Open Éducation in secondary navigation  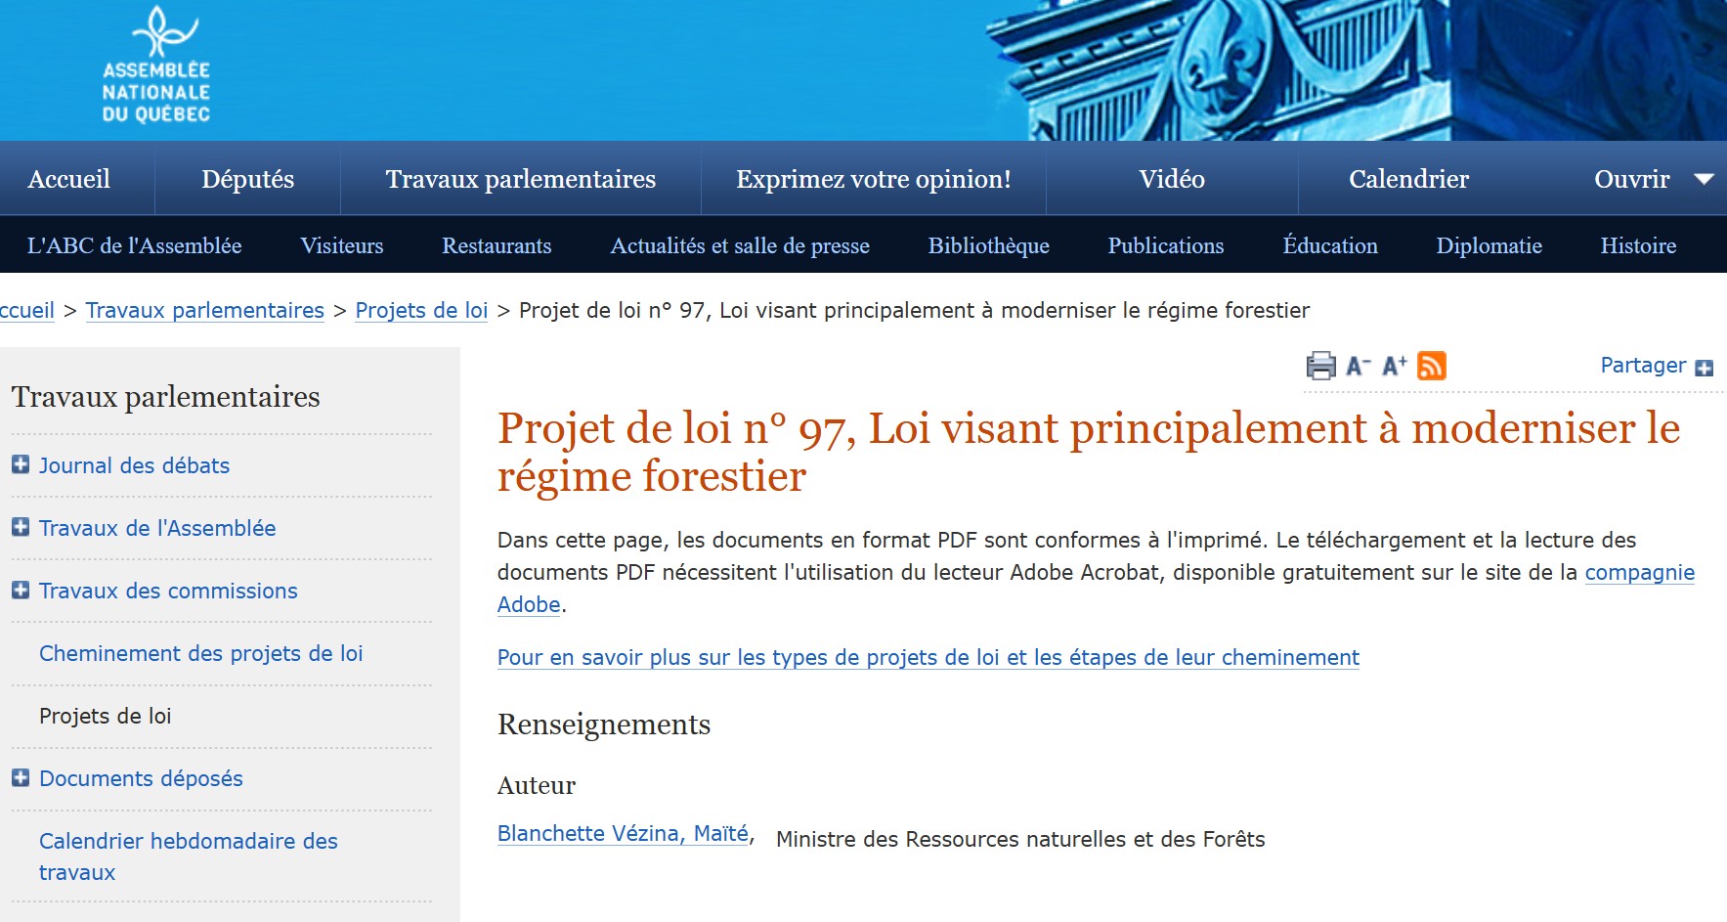(x=1330, y=245)
